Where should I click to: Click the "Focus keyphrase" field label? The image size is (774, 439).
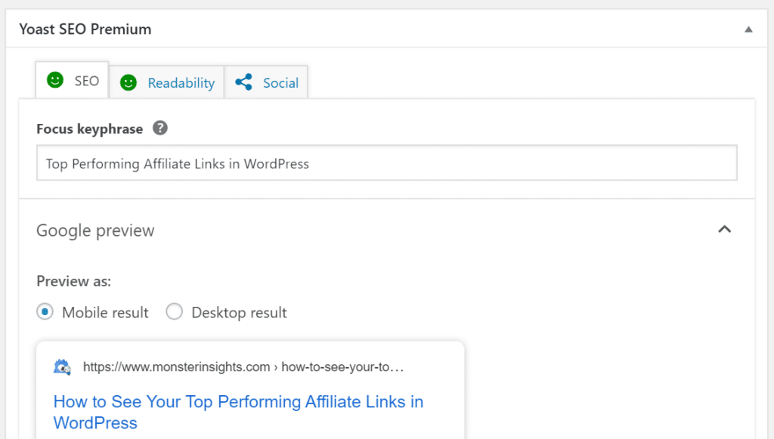coord(89,129)
